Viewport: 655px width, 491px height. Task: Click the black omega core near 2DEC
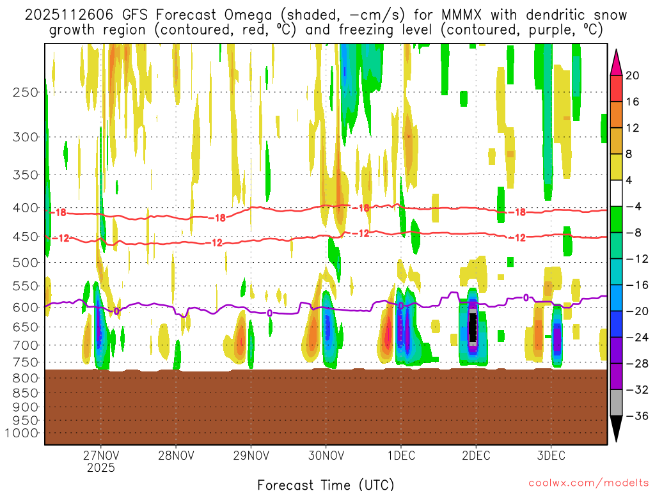coord(473,327)
